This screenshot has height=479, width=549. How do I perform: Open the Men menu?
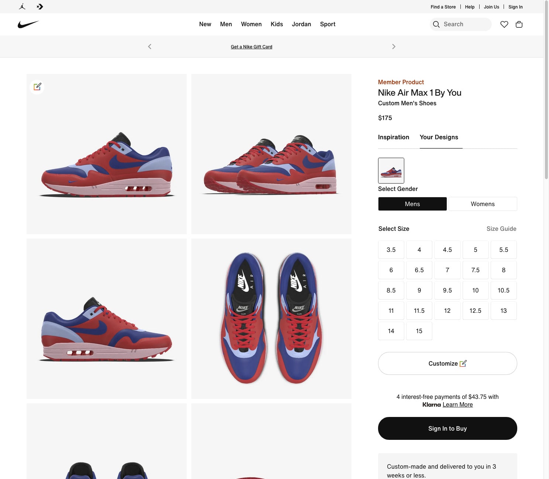coord(226,24)
